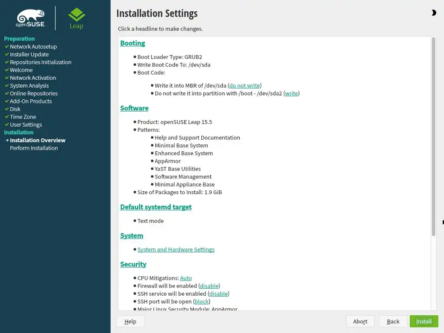Screen dimensions: 444x333
Task: Click 'Software Management' pattern
Action: point(183,177)
